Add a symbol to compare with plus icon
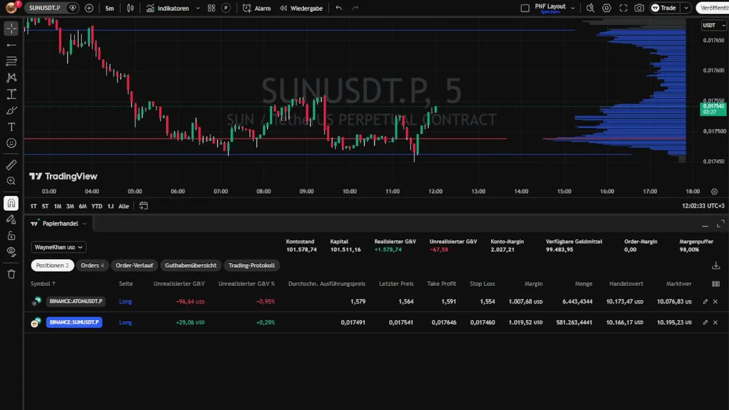Image resolution: width=729 pixels, height=410 pixels. tap(89, 8)
